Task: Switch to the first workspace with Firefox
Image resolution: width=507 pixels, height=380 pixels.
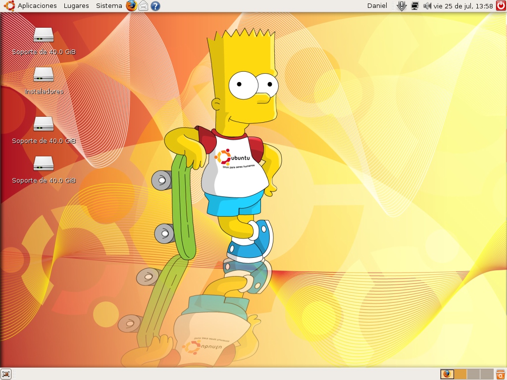Action: [447, 374]
